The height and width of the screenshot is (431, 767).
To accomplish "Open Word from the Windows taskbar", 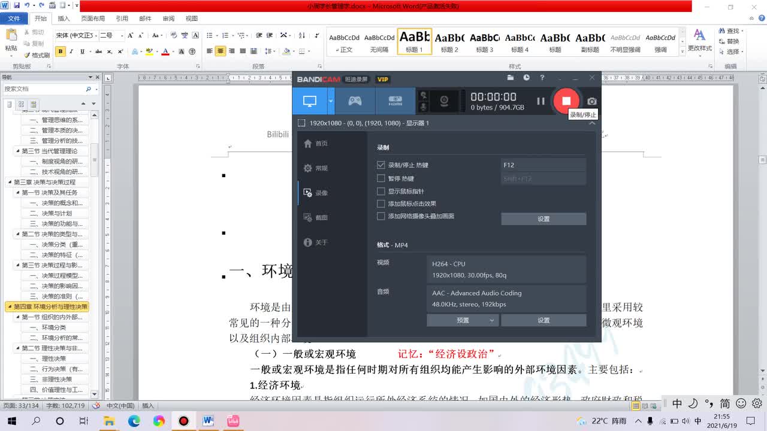I will 208,421.
